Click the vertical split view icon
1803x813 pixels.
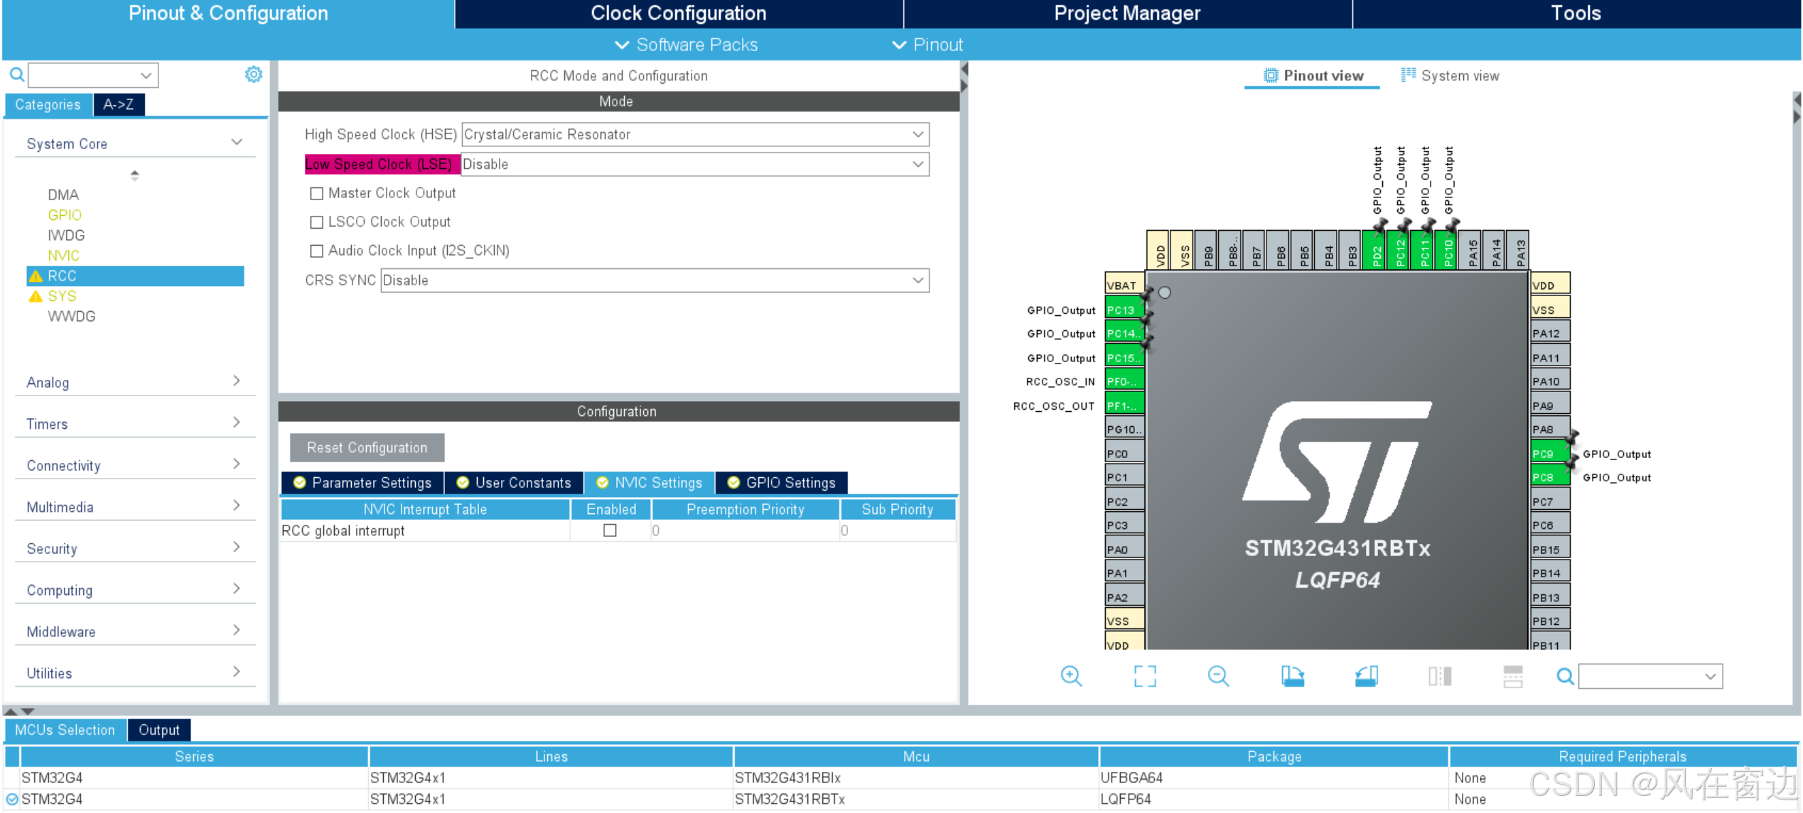click(1440, 676)
